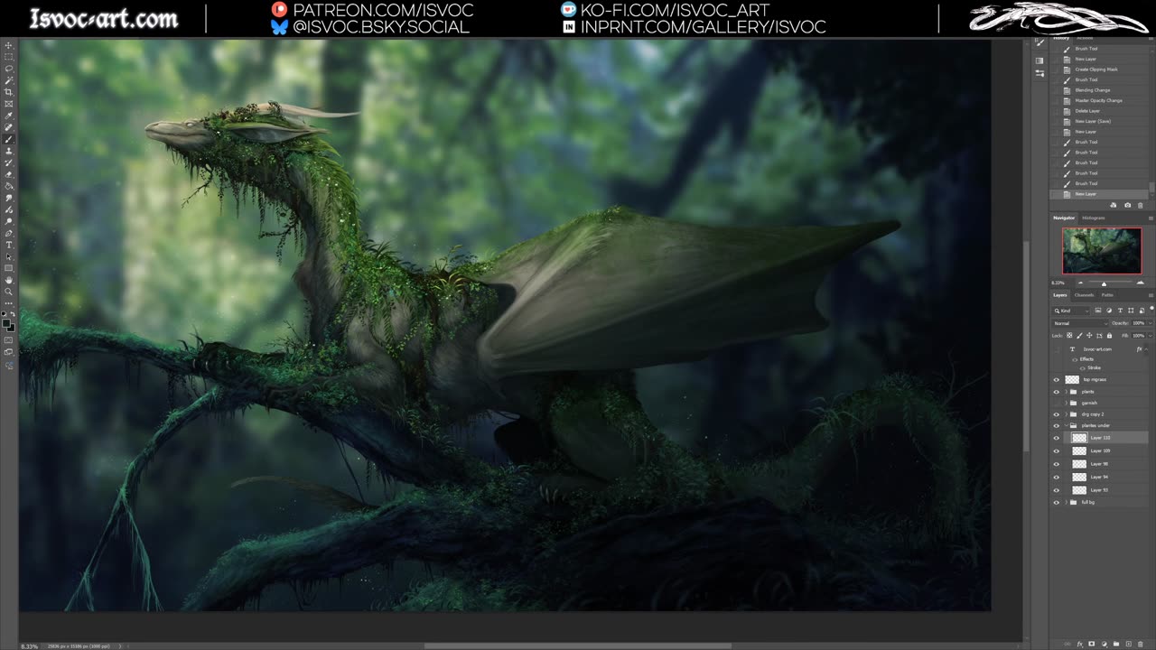The width and height of the screenshot is (1156, 650).
Task: Collapse effects on Isvoc-art.com layer
Action: 1146,349
